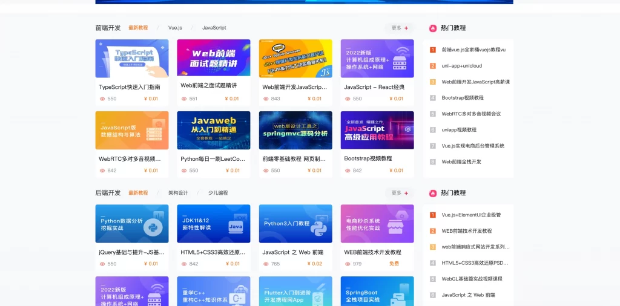Open the Javaweb从入门到精通 course thumbnail
620x306 pixels.
[214, 130]
